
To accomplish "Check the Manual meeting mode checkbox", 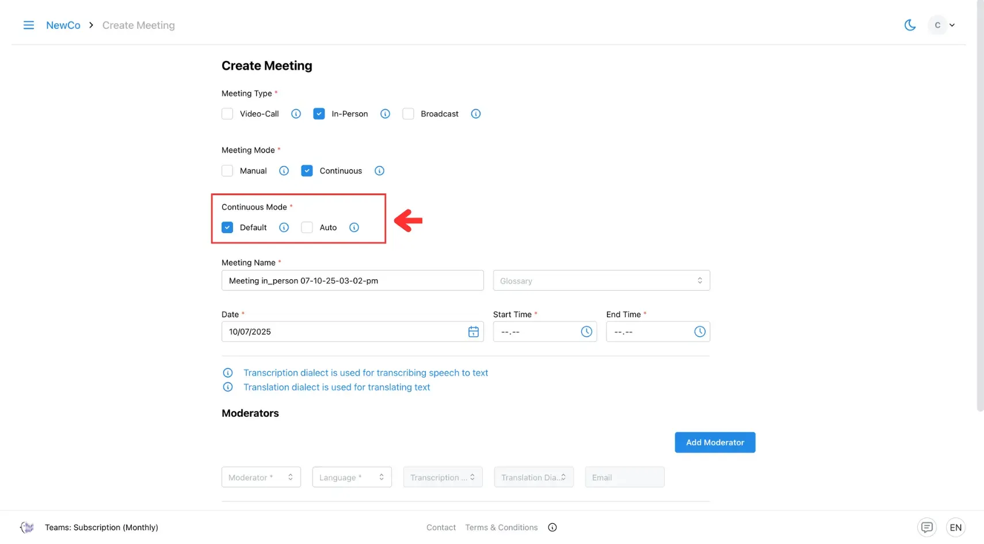I will coord(227,170).
